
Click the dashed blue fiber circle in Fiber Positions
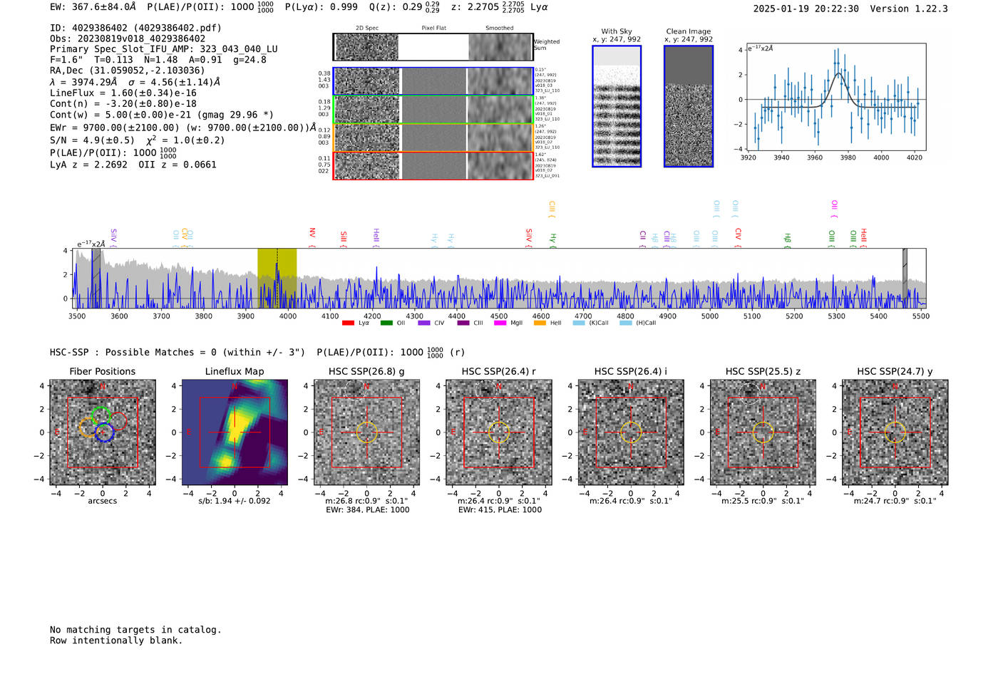tap(104, 432)
